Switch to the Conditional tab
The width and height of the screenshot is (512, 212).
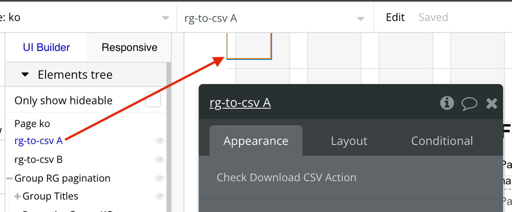[441, 141]
